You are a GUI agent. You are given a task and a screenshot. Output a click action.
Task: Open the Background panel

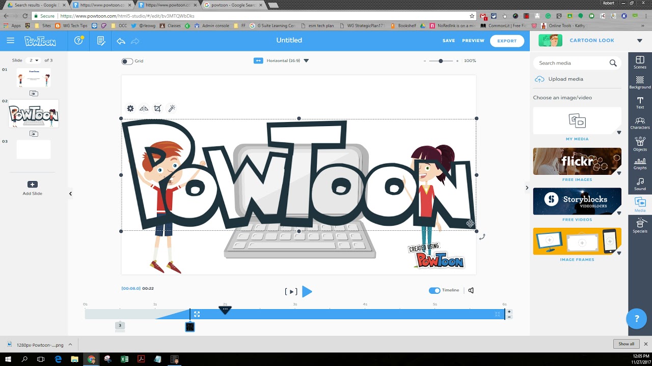640,82
